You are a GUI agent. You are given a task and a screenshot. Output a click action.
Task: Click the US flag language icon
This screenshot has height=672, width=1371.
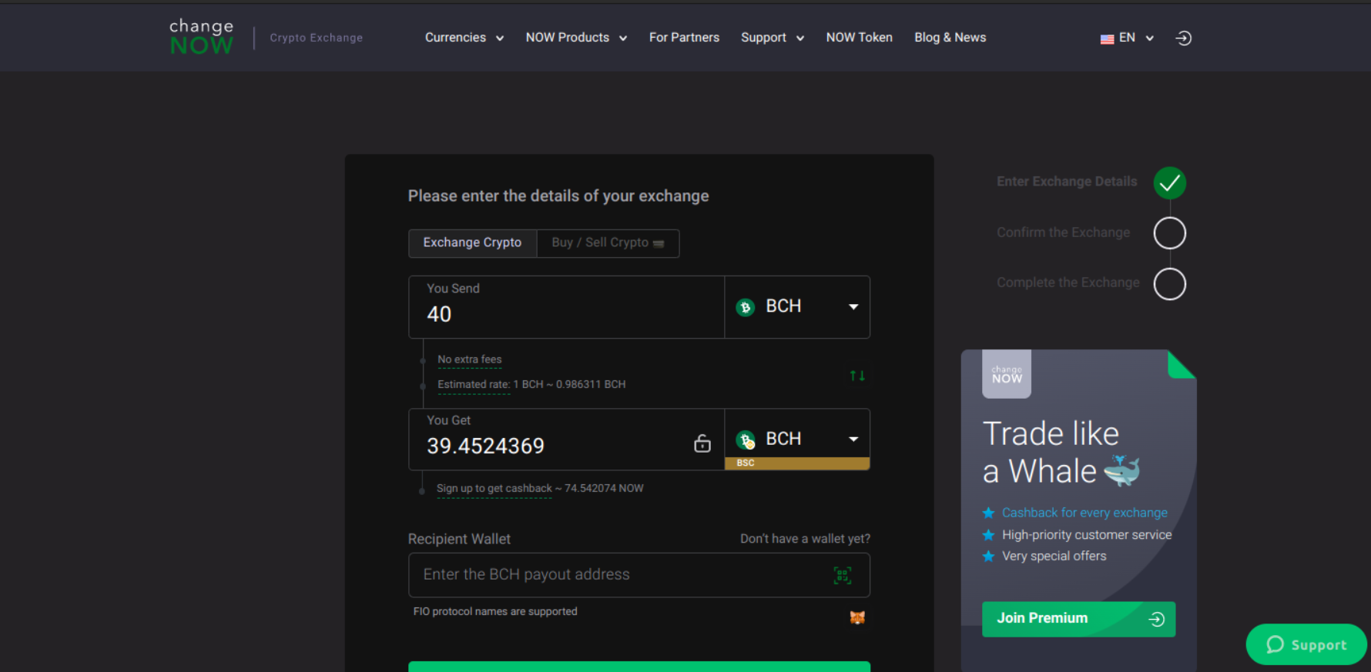point(1107,38)
